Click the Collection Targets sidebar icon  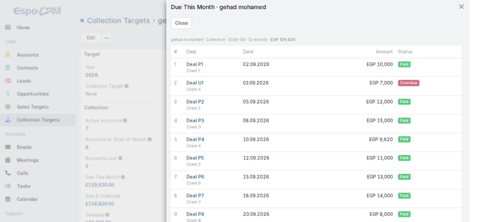pos(8,120)
